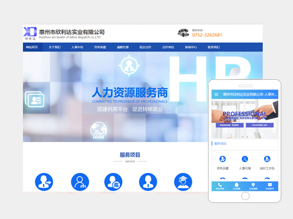Image resolution: width=293 pixels, height=219 pixels.
Task: Tap the online message icon in mobile footer
Action: coord(270,185)
